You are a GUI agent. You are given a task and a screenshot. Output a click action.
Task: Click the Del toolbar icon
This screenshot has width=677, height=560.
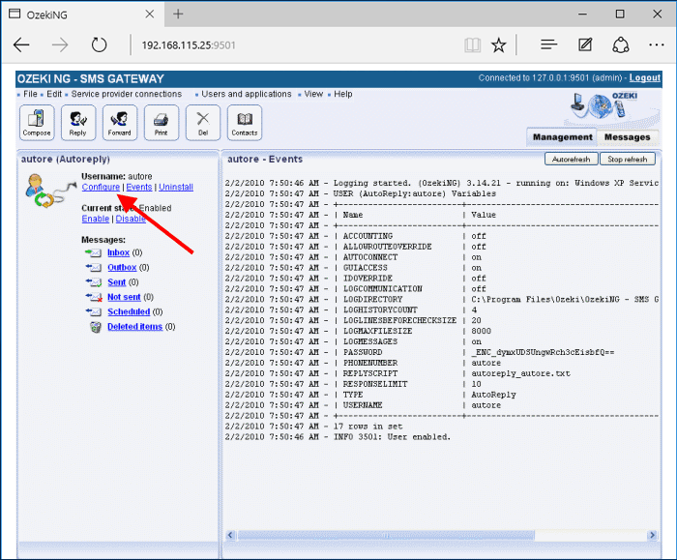203,123
